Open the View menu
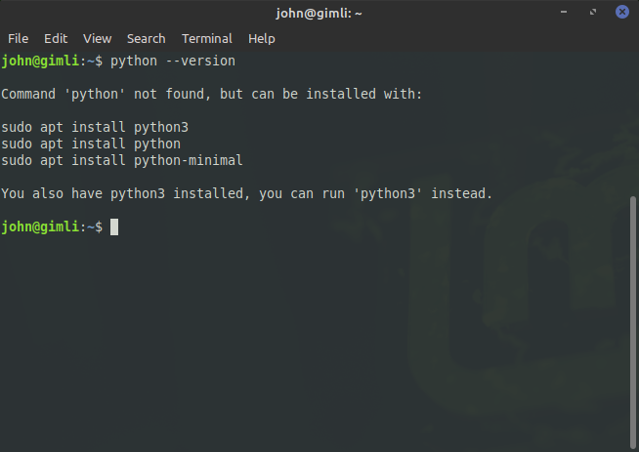Screen dimensions: 639x452 point(98,39)
